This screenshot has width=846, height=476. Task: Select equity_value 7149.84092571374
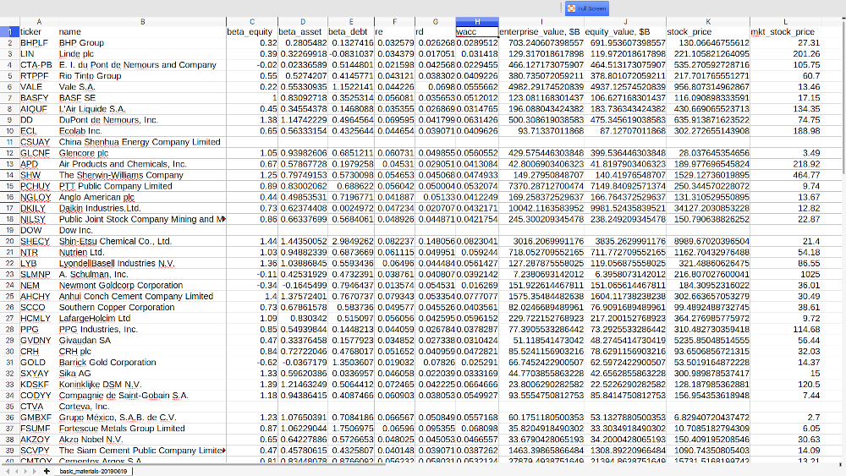click(x=625, y=186)
